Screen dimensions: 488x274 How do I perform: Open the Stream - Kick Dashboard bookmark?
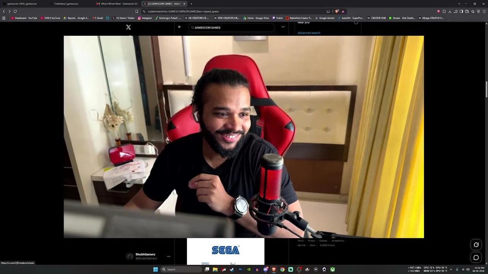pyautogui.click(x=402, y=18)
